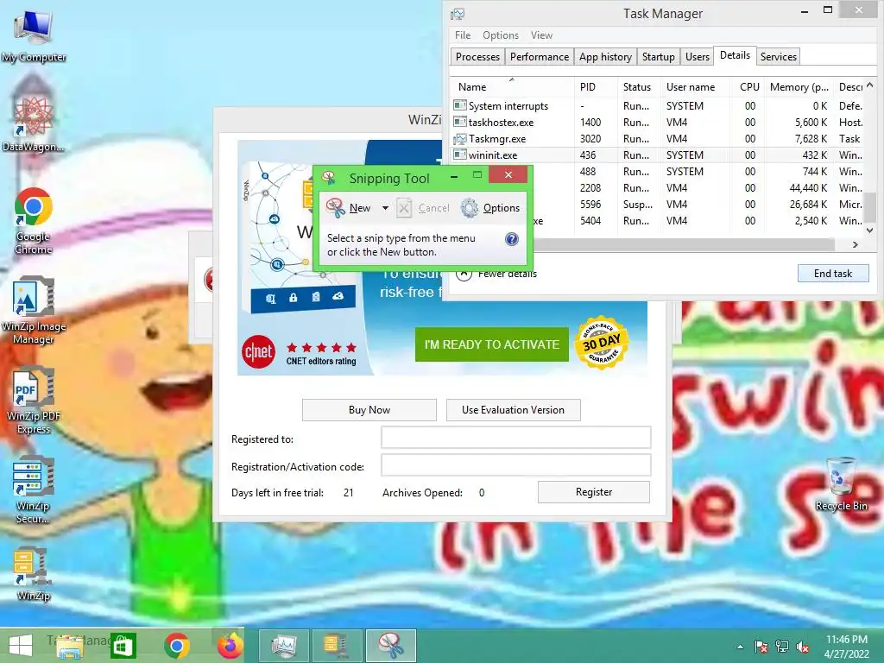This screenshot has height=663, width=884.
Task: Click the Snipping Tool help icon
Action: (x=511, y=239)
